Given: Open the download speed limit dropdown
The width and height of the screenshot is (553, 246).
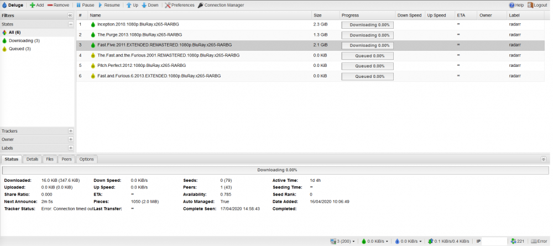Looking at the screenshot, I should pos(374,242).
